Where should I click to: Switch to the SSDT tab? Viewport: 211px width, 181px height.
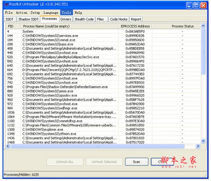(x=10, y=19)
